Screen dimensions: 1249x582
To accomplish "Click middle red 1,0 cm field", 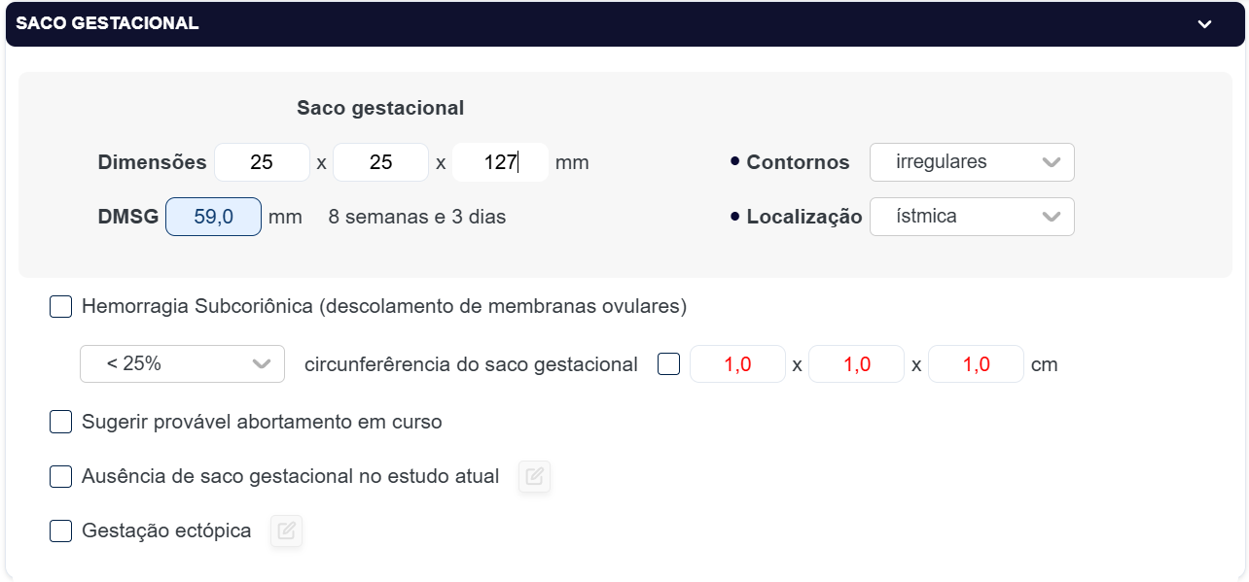I will coord(856,364).
